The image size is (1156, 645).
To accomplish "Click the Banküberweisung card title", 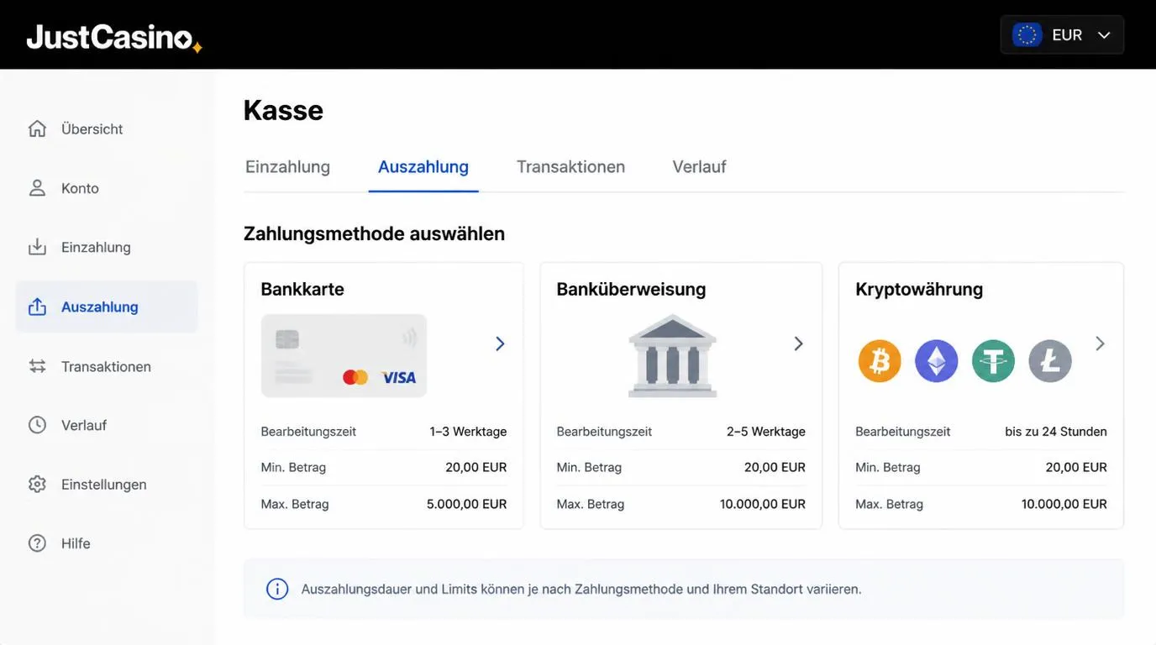I will pyautogui.click(x=631, y=289).
